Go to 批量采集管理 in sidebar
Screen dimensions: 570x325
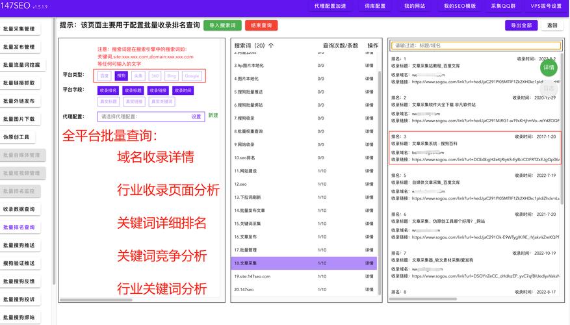20,29
